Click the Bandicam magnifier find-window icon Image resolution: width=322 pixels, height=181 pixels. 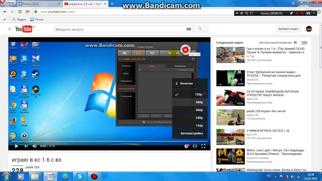[247, 13]
